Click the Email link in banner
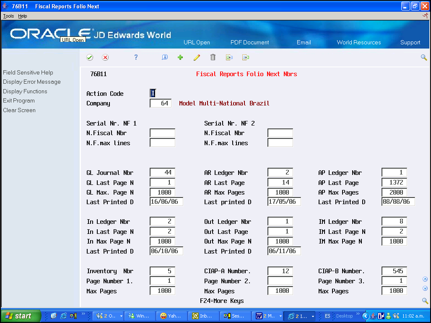This screenshot has width=431, height=323. 304,43
